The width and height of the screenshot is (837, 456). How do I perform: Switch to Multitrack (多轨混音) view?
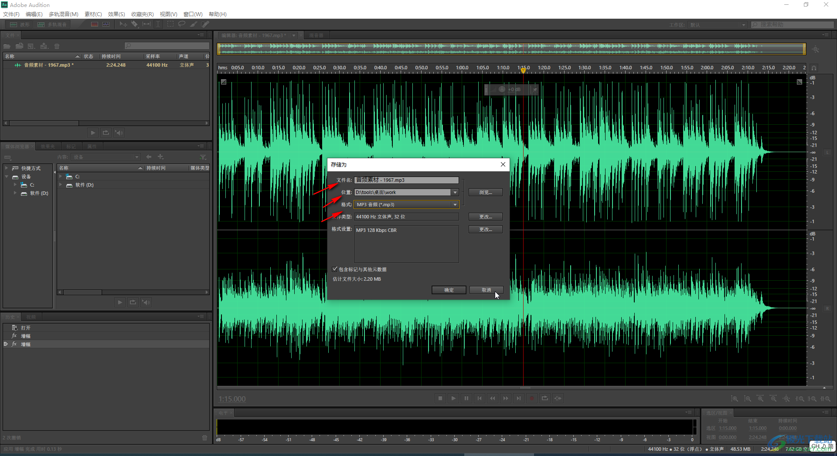pyautogui.click(x=52, y=24)
